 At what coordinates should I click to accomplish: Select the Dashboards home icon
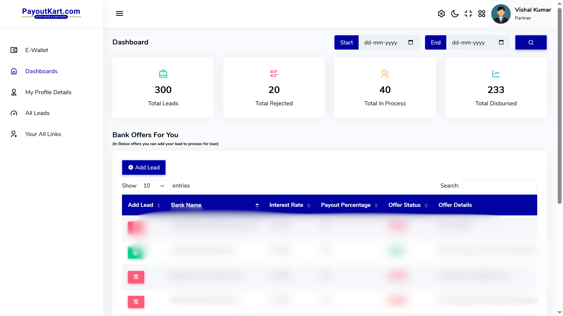pyautogui.click(x=14, y=71)
